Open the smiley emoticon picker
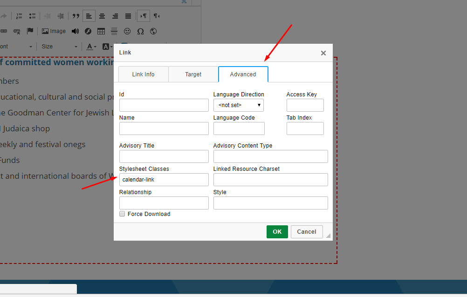Viewport: 467px width, 297px height. pyautogui.click(x=127, y=31)
